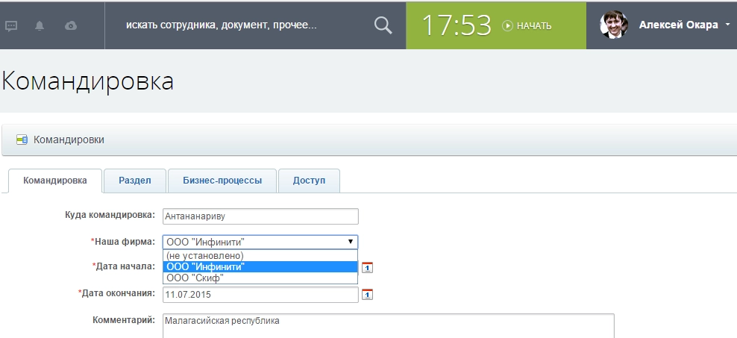Collapse the Наша фирма dropdown
The height and width of the screenshot is (338, 737).
pos(349,242)
